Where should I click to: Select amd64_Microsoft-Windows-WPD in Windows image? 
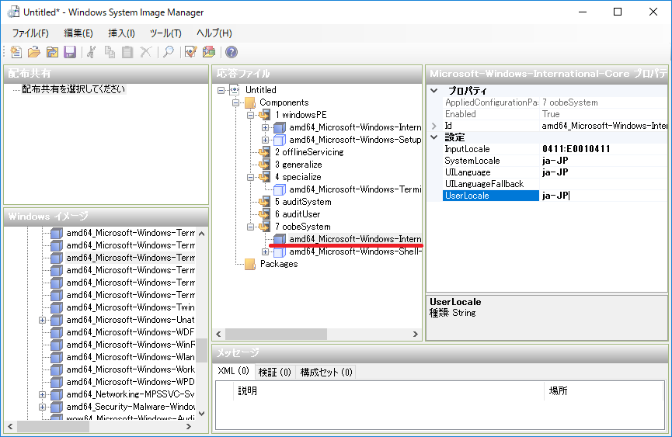pyautogui.click(x=131, y=382)
